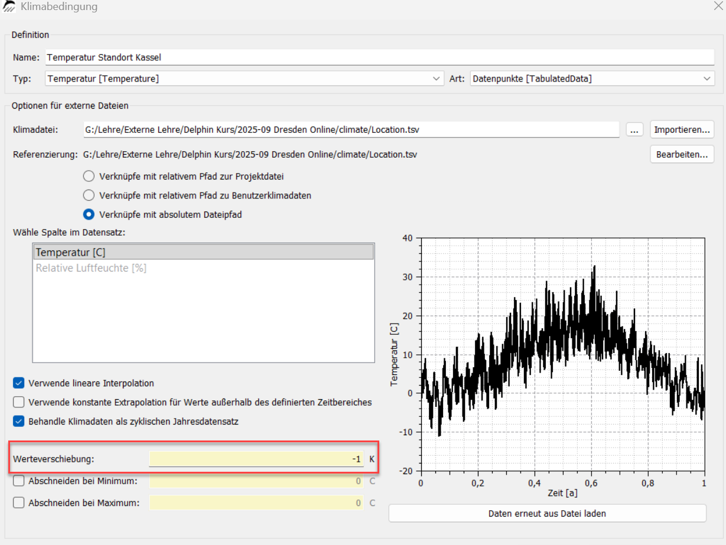Image resolution: width=726 pixels, height=545 pixels.
Task: Click the Werteverschiebung value field
Action: pyautogui.click(x=256, y=459)
